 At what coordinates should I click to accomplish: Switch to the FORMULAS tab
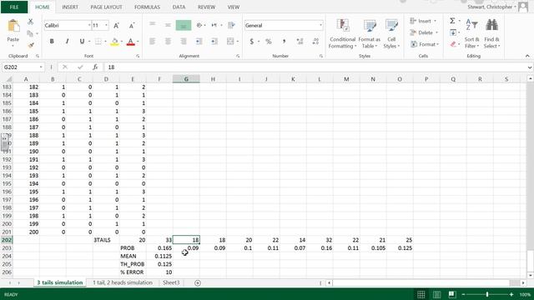tap(147, 7)
